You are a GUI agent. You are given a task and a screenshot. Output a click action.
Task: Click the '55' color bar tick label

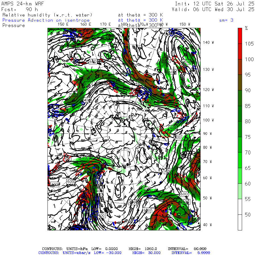click(x=248, y=199)
